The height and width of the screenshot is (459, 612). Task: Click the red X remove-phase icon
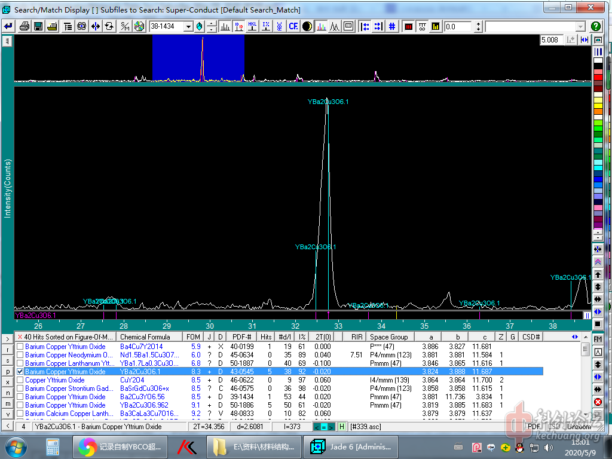point(598,402)
